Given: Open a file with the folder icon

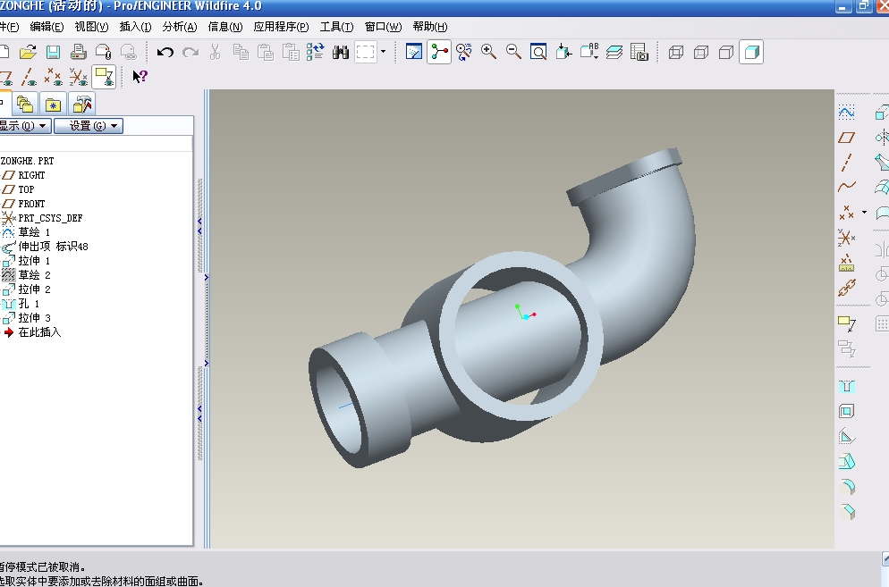Looking at the screenshot, I should point(27,53).
